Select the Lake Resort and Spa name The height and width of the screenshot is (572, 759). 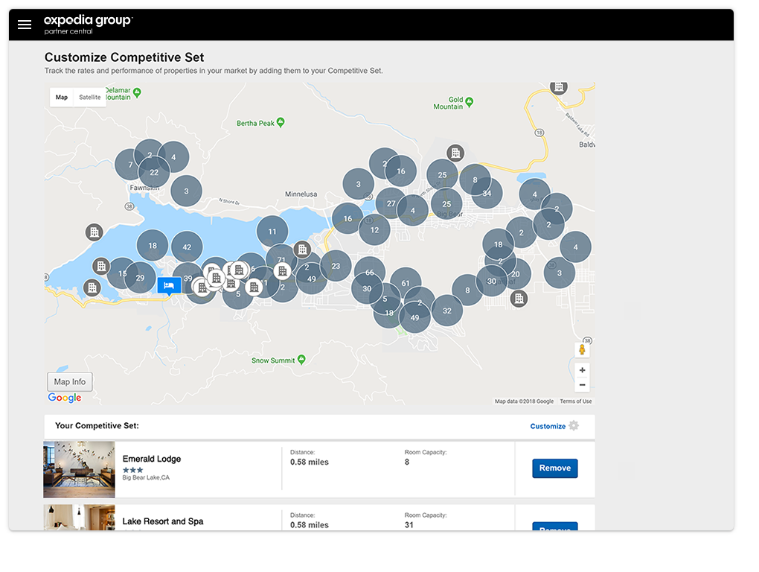(163, 521)
